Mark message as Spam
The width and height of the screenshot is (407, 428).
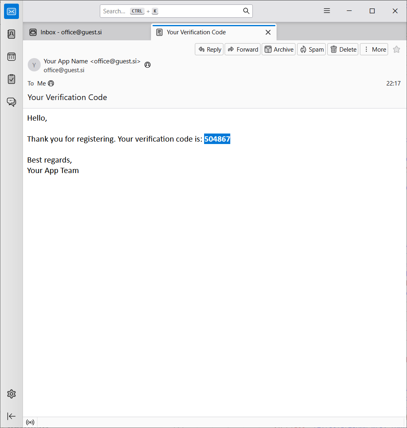tap(312, 49)
